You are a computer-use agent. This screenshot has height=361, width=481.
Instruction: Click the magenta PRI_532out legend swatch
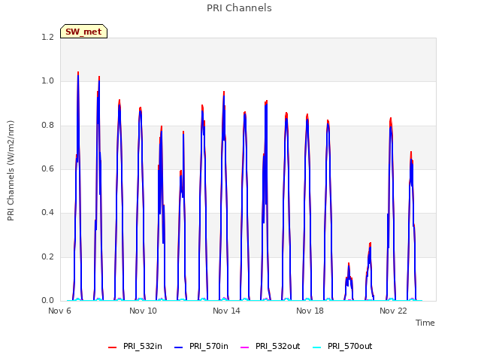pyautogui.click(x=244, y=347)
